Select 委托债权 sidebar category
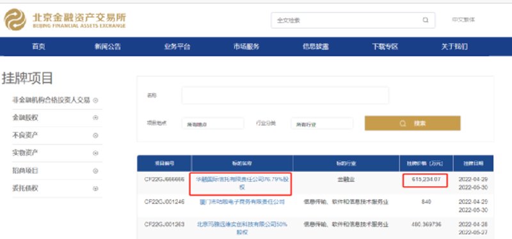Screen dimensions: 512x239 (25, 189)
